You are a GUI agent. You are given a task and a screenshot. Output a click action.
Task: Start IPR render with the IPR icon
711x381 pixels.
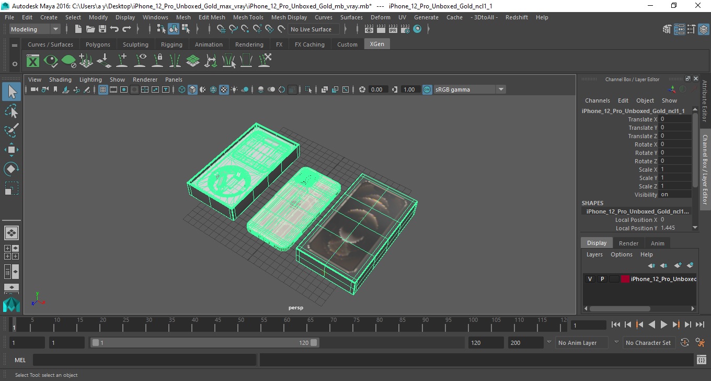point(393,29)
